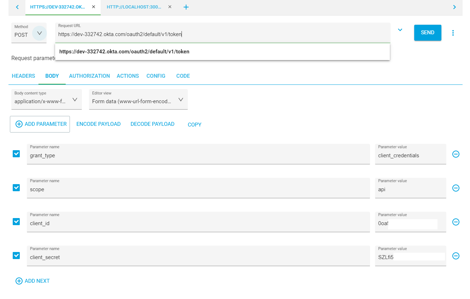Open the three-dot request options menu

(x=453, y=33)
